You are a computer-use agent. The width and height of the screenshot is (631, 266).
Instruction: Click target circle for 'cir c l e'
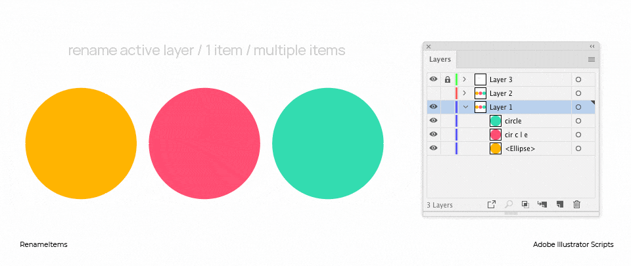click(578, 135)
